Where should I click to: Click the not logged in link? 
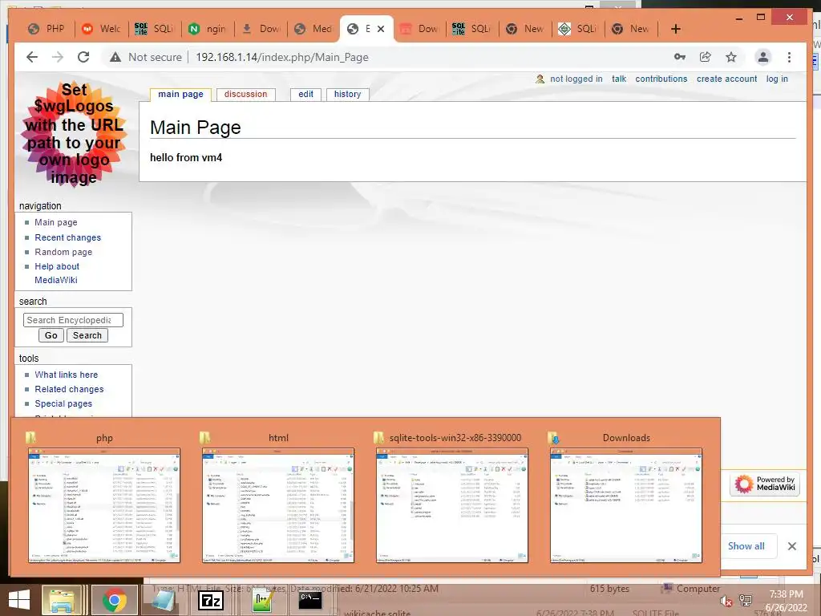[x=576, y=79]
